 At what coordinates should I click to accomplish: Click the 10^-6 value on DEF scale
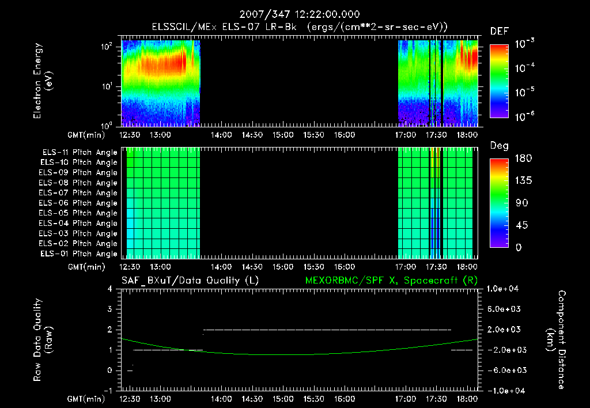(524, 116)
